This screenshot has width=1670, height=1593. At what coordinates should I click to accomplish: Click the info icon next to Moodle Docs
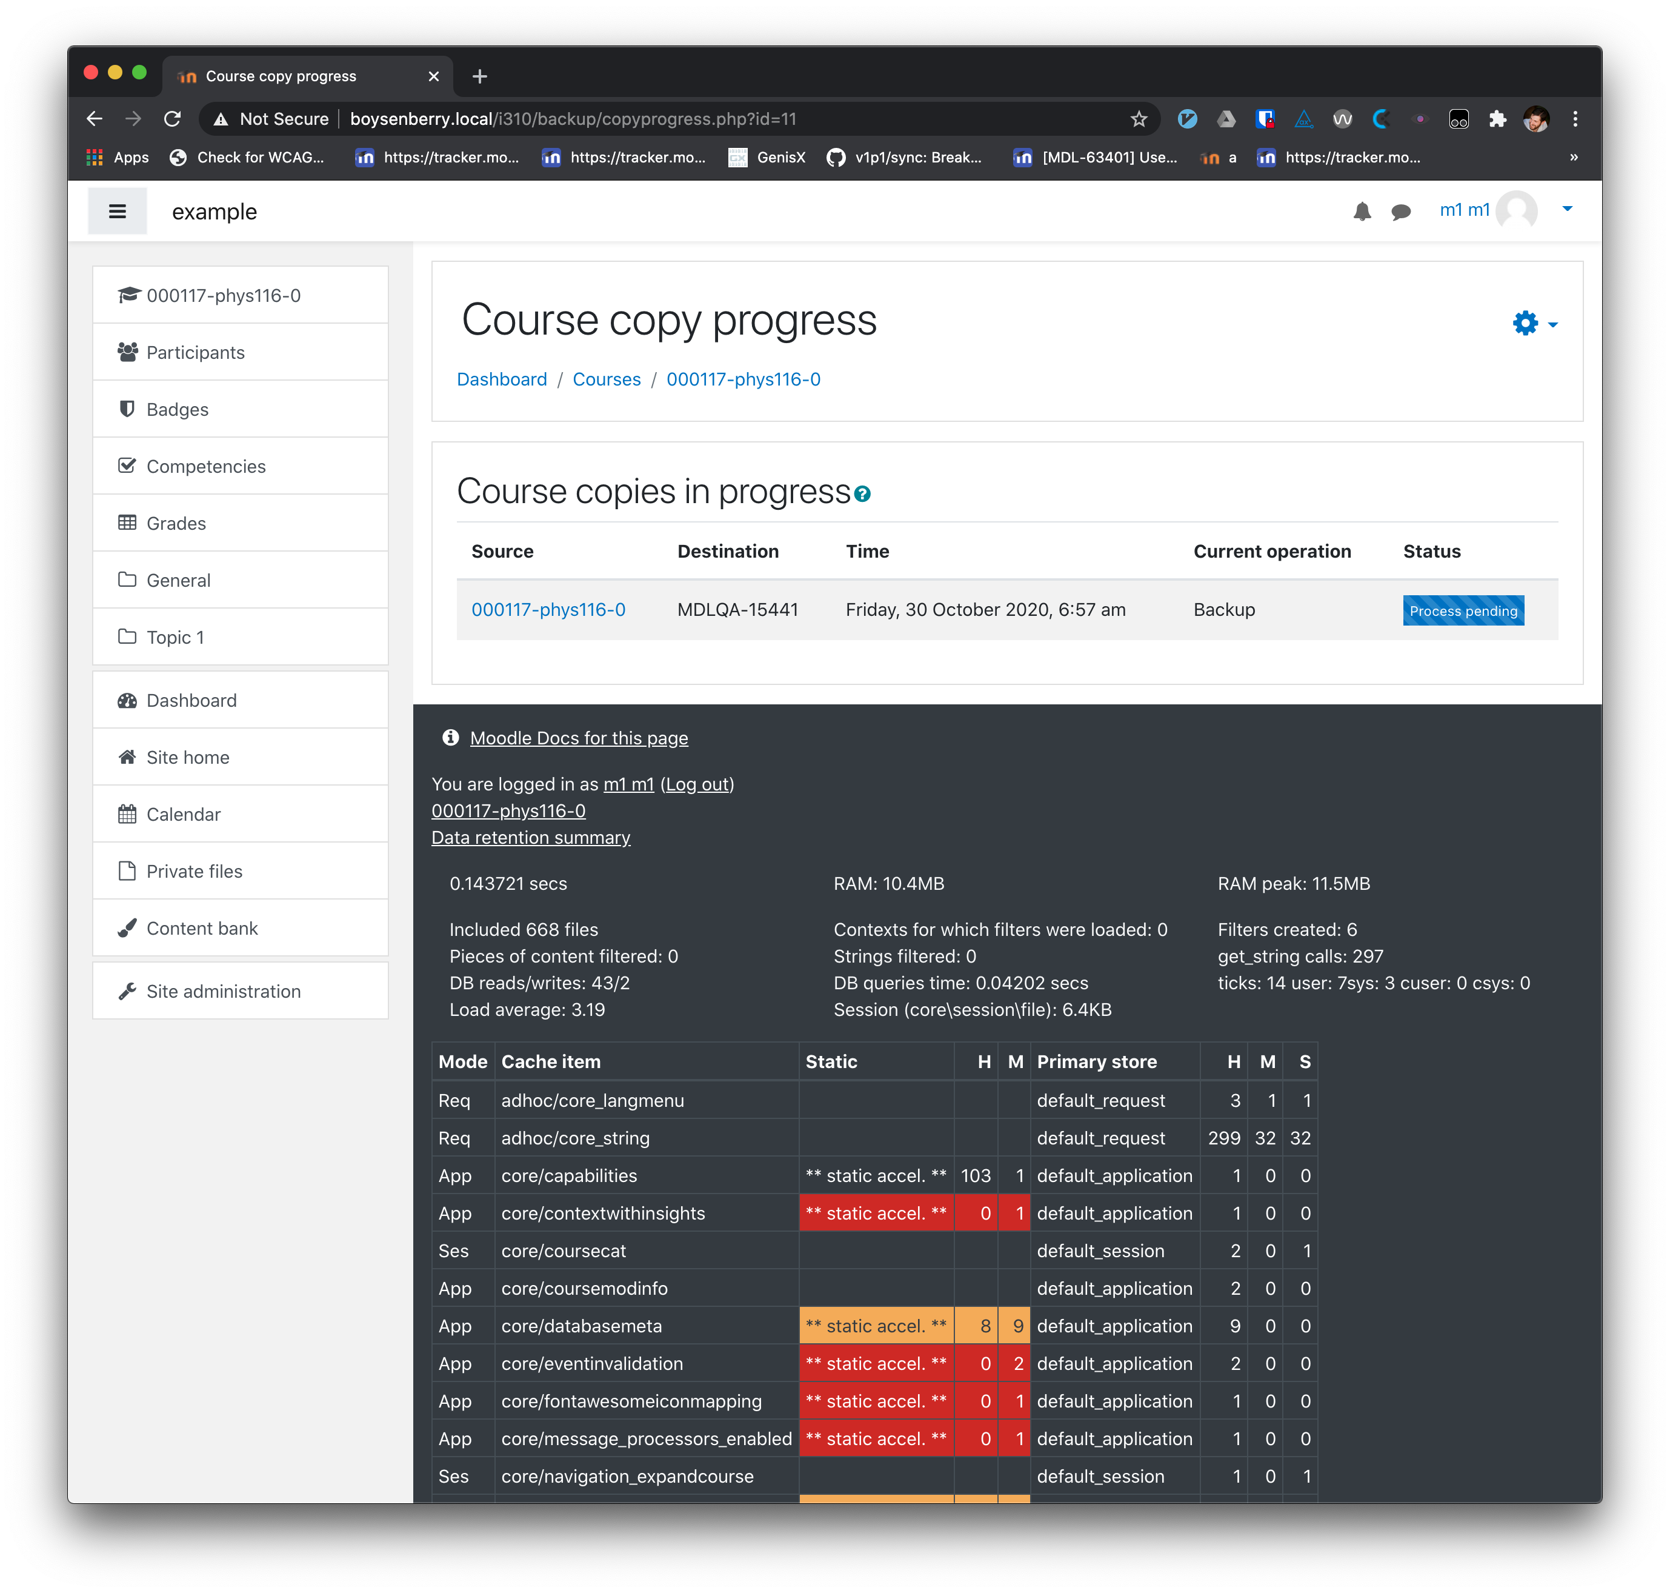point(451,737)
